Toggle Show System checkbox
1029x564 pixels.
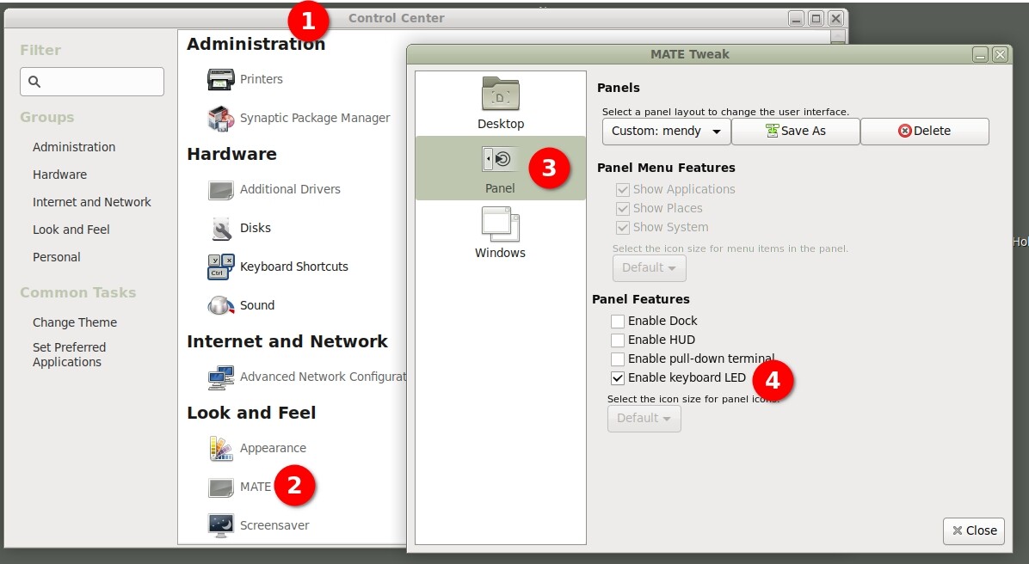(623, 228)
